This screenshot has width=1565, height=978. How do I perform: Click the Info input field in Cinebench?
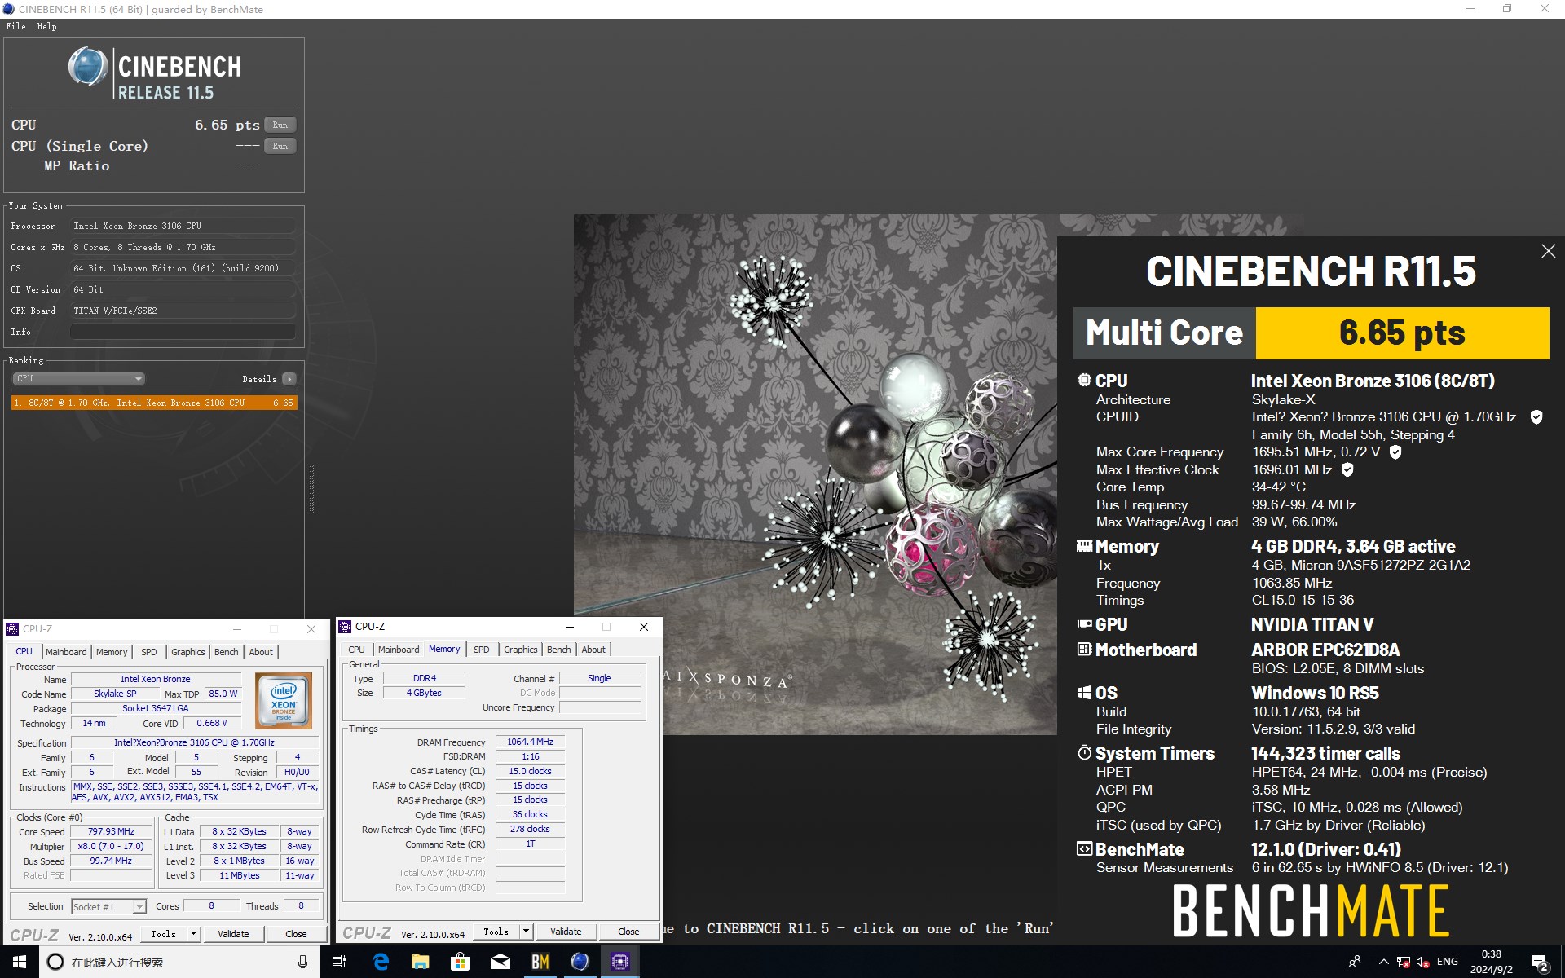(183, 332)
